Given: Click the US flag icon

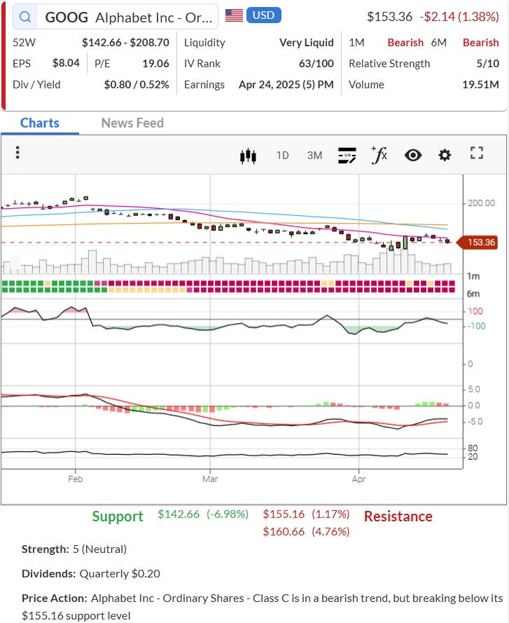Looking at the screenshot, I should coord(234,15).
